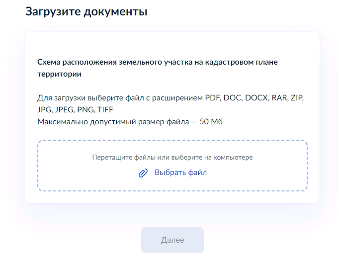339x266 pixels.
Task: Click the word файл beside the paperclip
Action: [x=197, y=173]
